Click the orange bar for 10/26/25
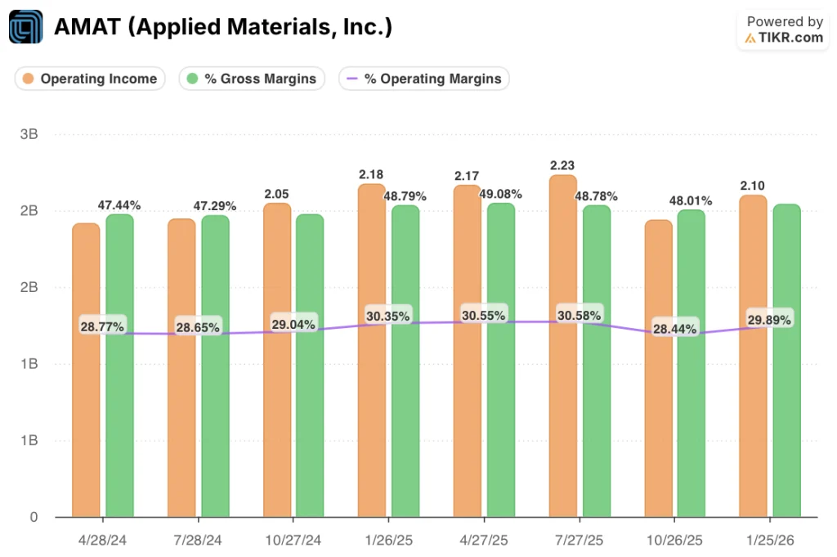Screen dimensions: 837x557 pyautogui.click(x=658, y=369)
